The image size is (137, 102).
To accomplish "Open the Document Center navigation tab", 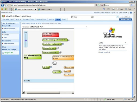I will pyautogui.click(x=29, y=19).
